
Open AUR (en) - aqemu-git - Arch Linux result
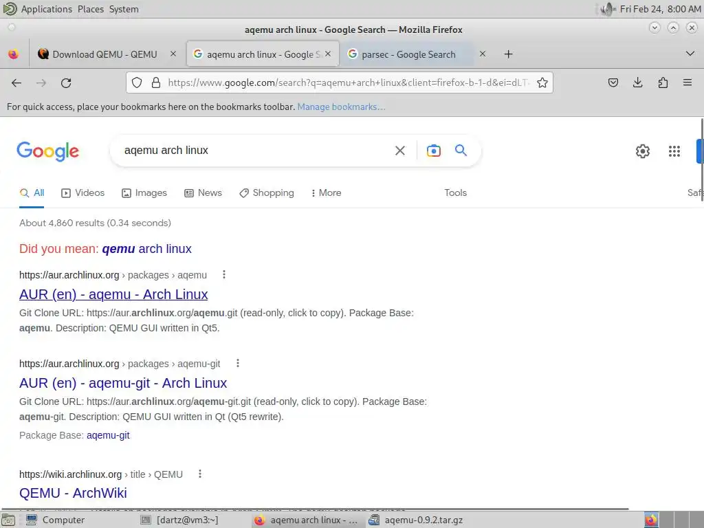point(123,383)
